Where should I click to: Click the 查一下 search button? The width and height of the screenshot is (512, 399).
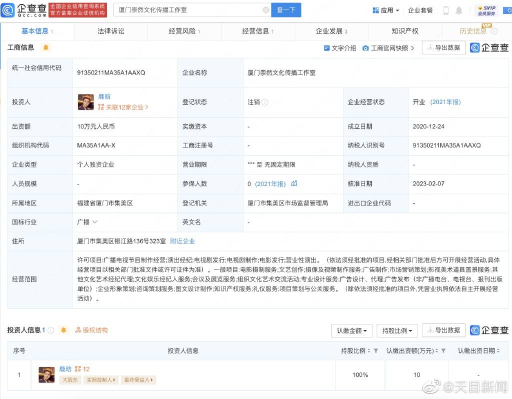pyautogui.click(x=286, y=10)
